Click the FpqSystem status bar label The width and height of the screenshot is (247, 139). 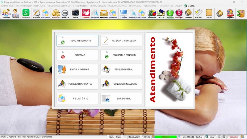(233, 137)
